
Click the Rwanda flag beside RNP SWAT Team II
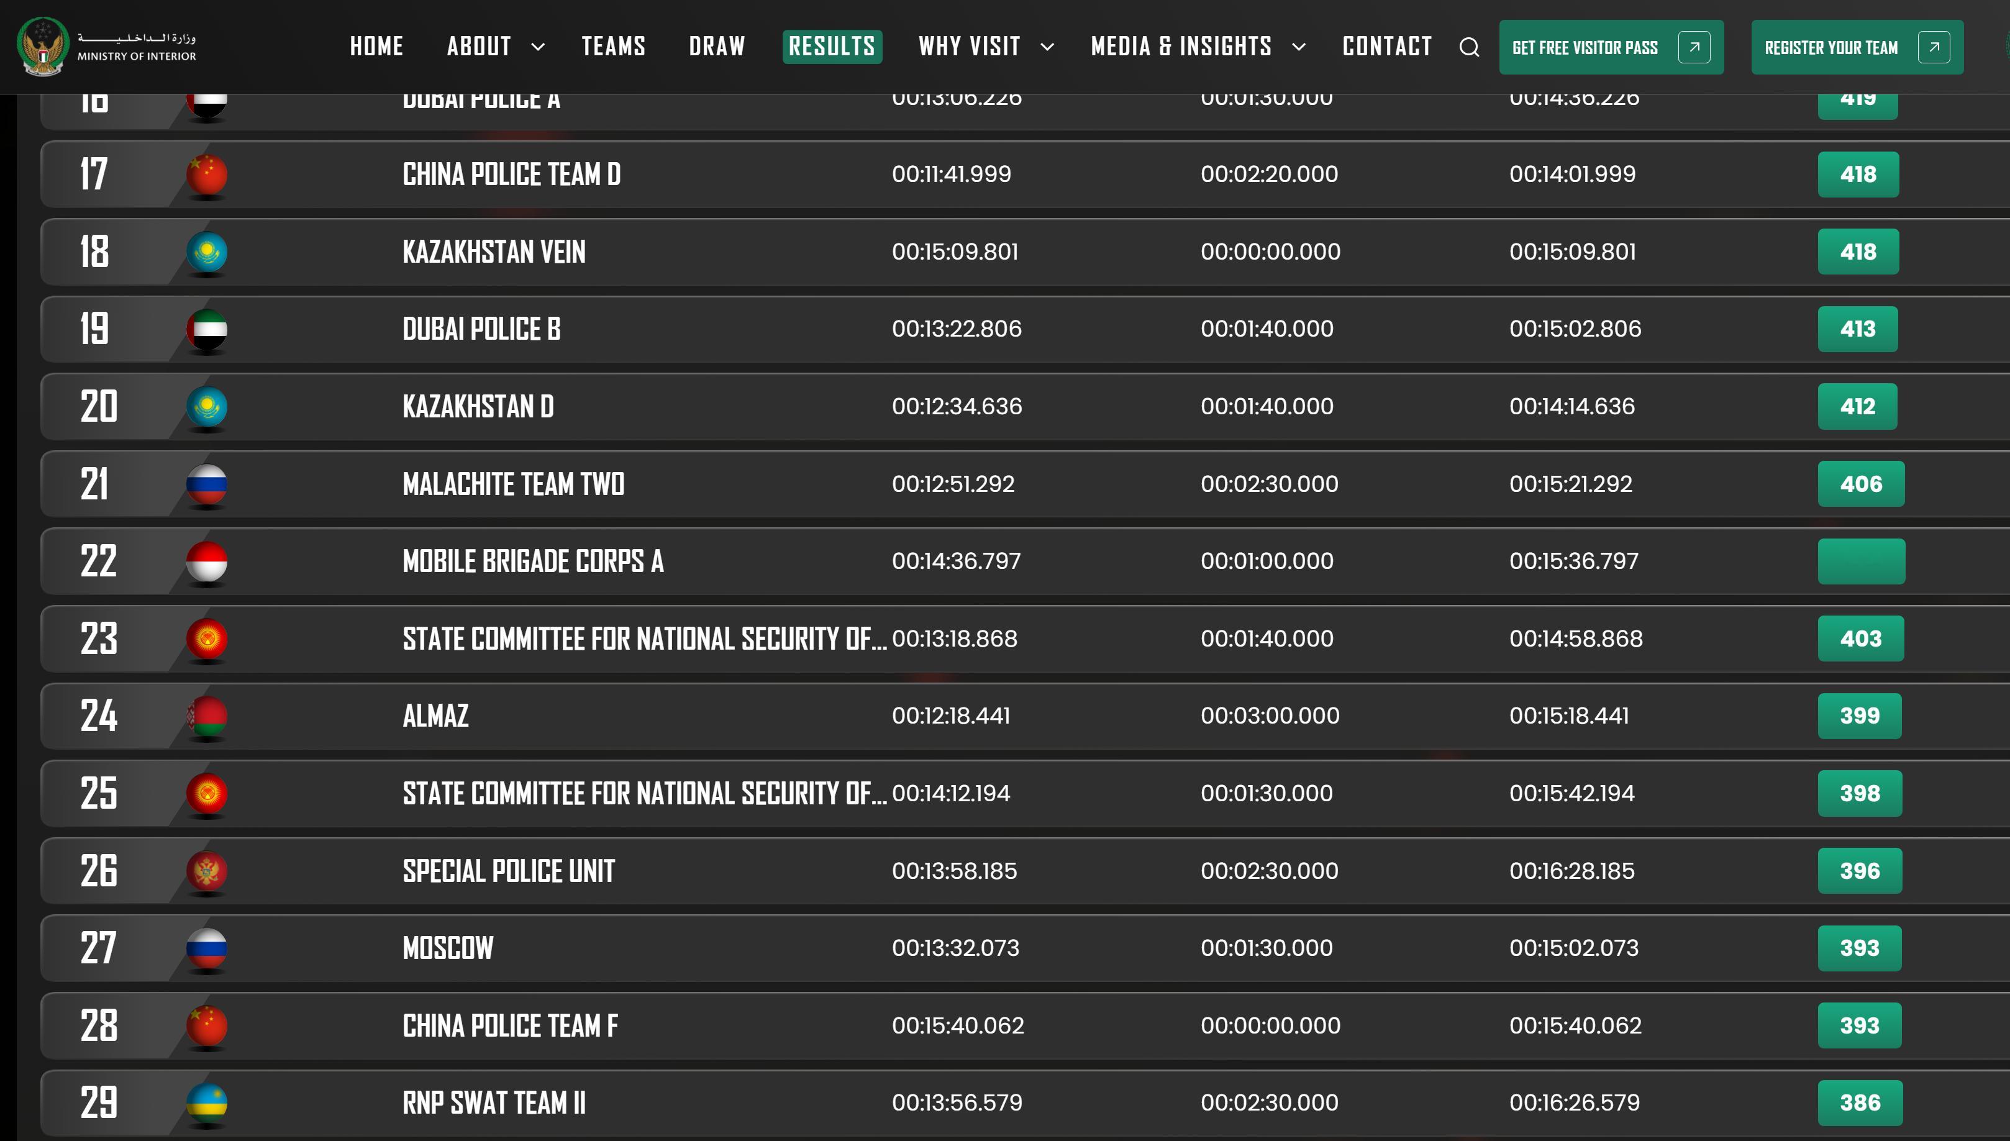(207, 1102)
